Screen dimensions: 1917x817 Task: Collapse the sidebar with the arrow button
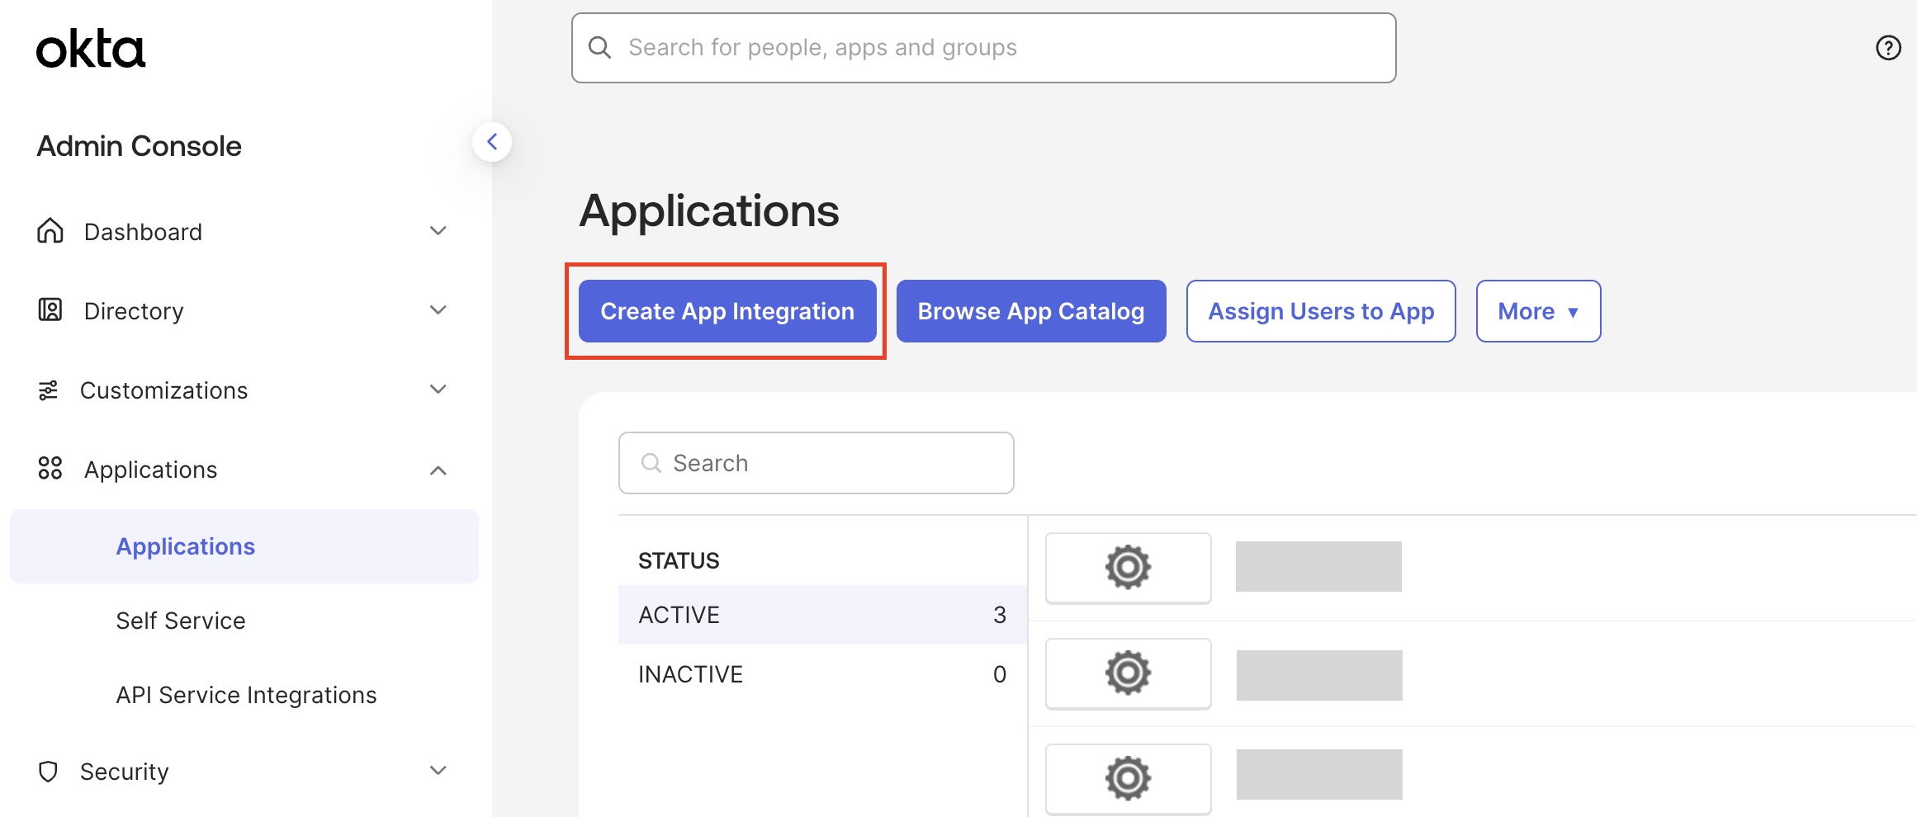coord(492,142)
